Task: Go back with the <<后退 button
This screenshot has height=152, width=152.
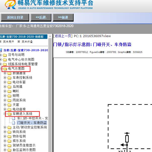Action: click(41, 18)
